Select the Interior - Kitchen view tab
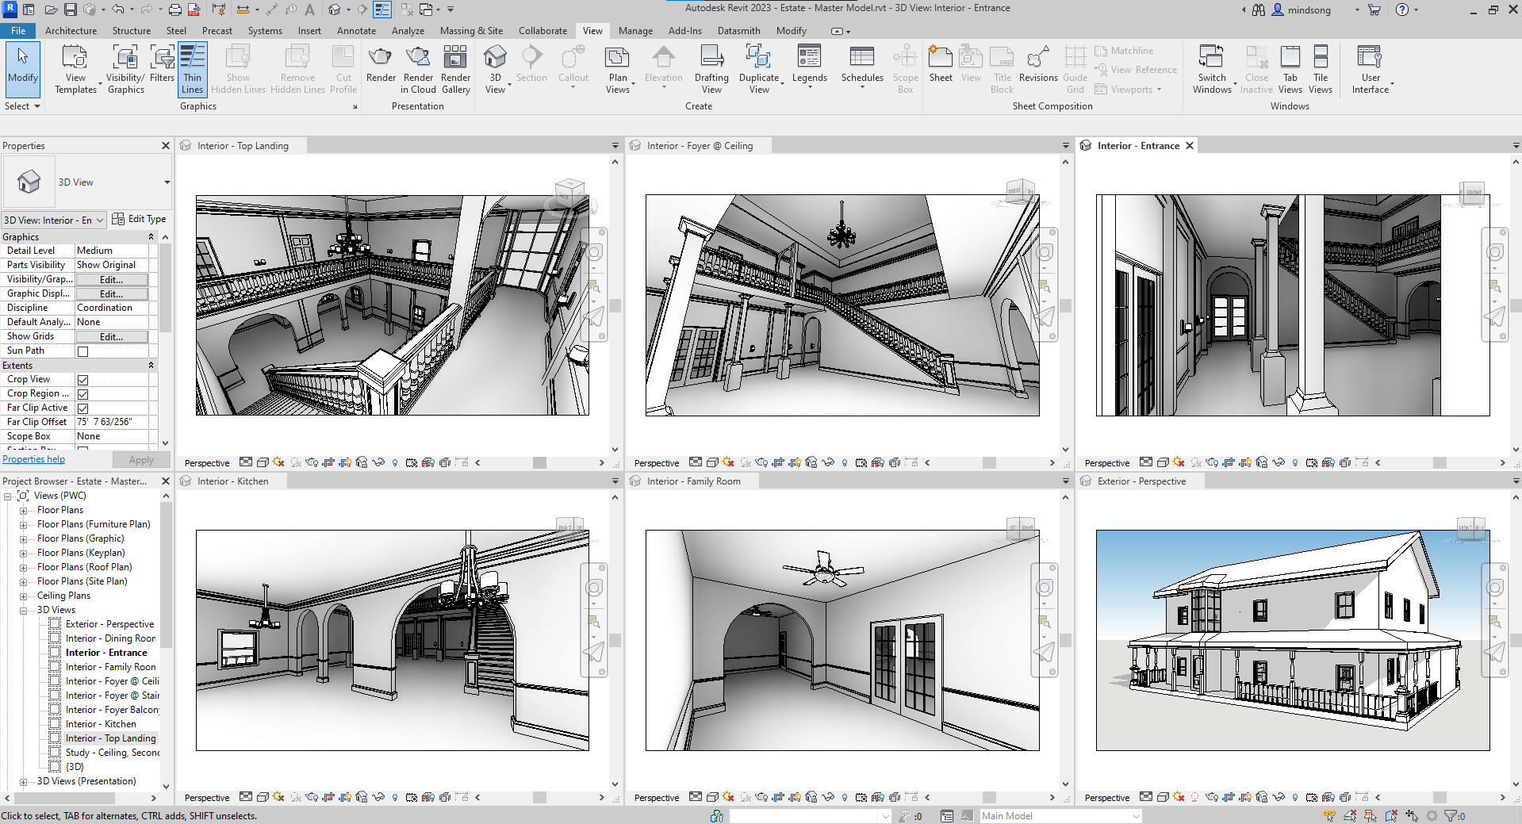 [233, 480]
